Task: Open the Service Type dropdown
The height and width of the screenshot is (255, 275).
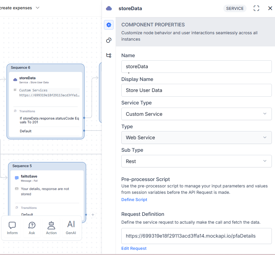Action: point(196,114)
